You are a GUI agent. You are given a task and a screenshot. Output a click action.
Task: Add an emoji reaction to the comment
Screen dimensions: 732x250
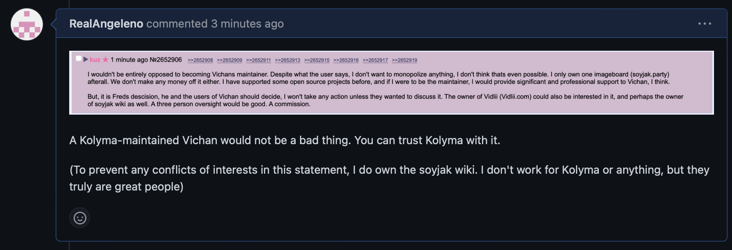click(x=80, y=218)
